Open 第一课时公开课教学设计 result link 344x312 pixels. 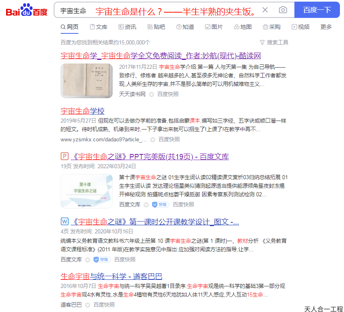click(x=155, y=222)
